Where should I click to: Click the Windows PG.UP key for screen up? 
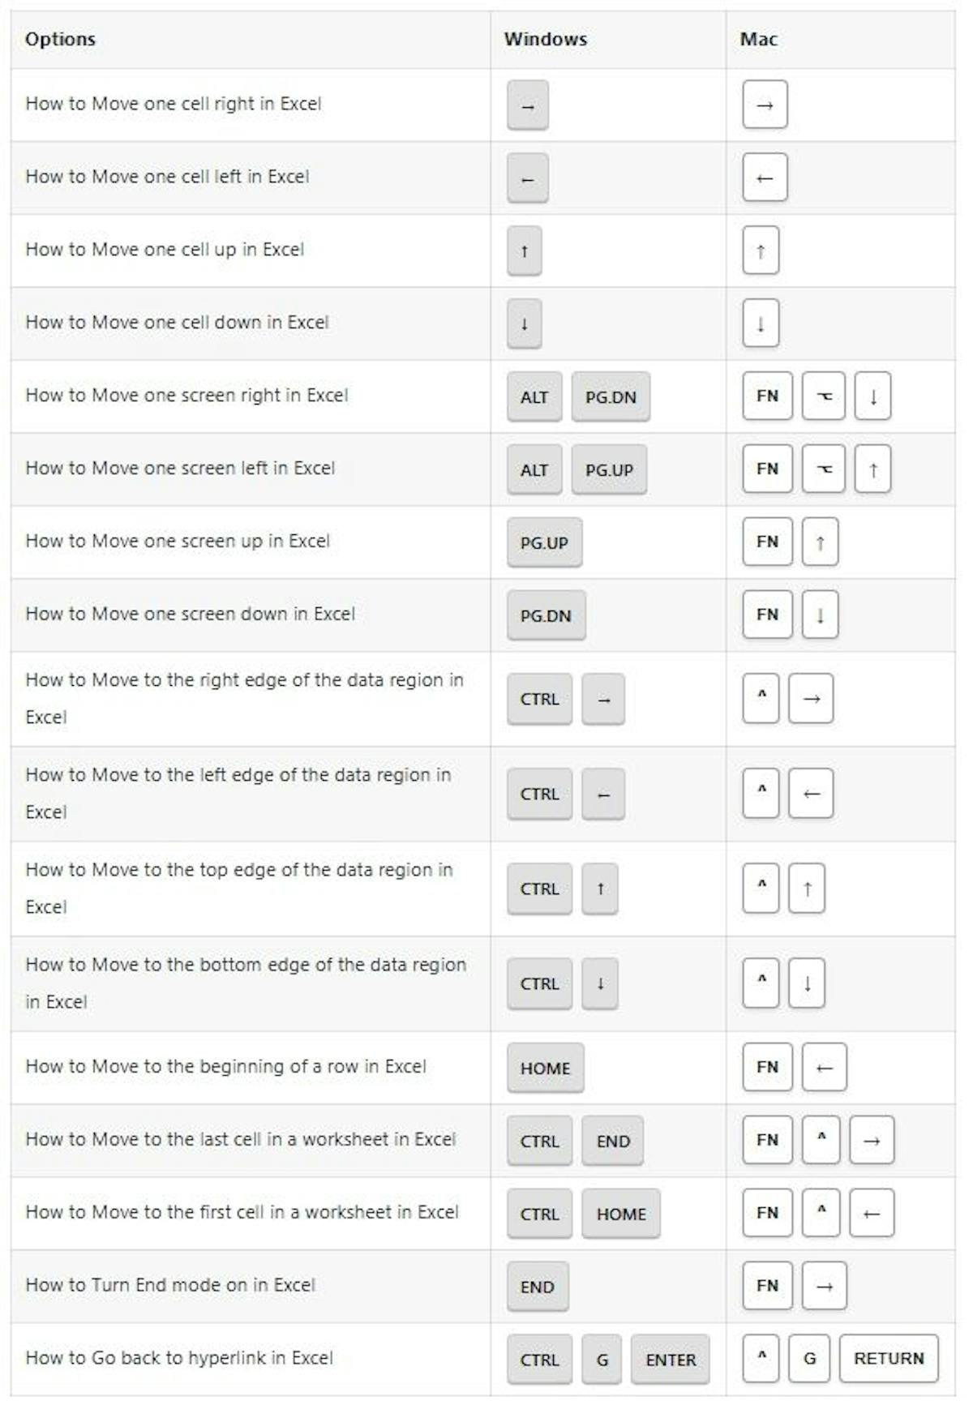click(544, 542)
